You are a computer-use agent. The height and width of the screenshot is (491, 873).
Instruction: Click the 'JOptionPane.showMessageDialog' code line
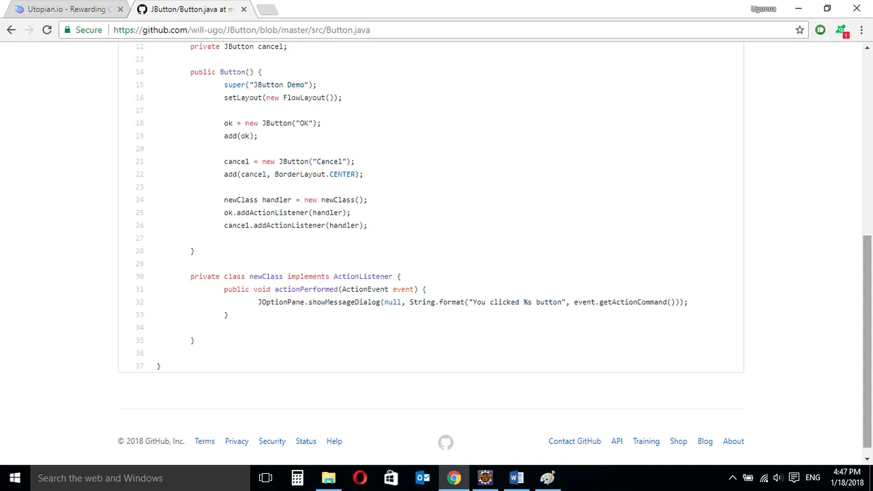tap(473, 302)
